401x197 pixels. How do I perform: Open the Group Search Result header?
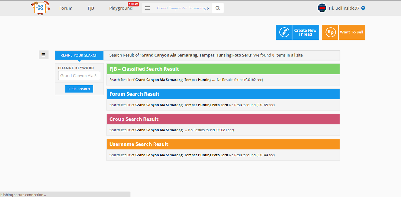tap(223, 119)
